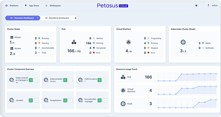
Task: Click the Virtual Machine cube icon
Action: point(128,42)
